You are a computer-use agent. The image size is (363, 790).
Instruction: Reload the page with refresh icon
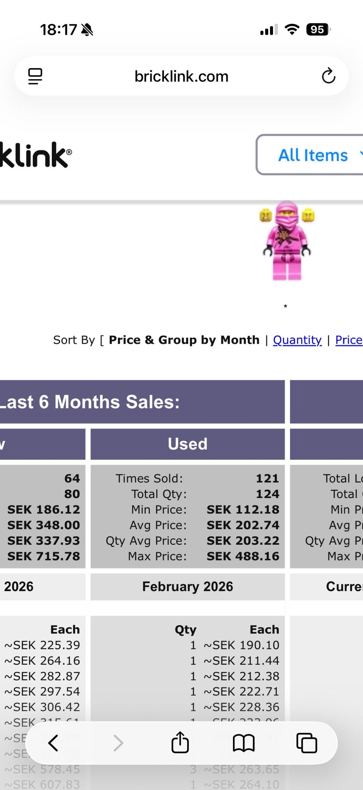pyautogui.click(x=328, y=76)
